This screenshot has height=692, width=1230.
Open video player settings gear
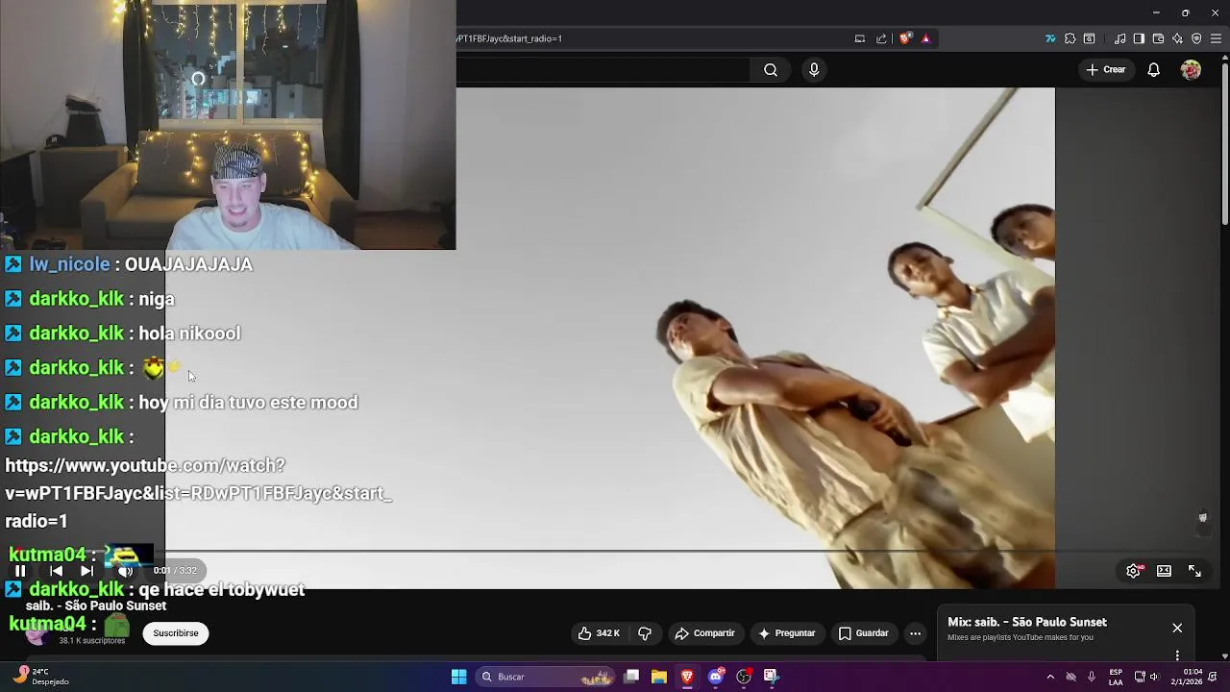pyautogui.click(x=1134, y=571)
